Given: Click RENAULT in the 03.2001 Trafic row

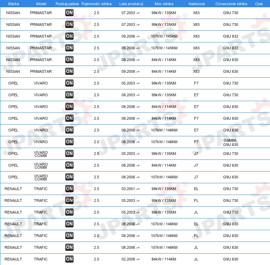Looking at the screenshot, I should [x=13, y=189].
